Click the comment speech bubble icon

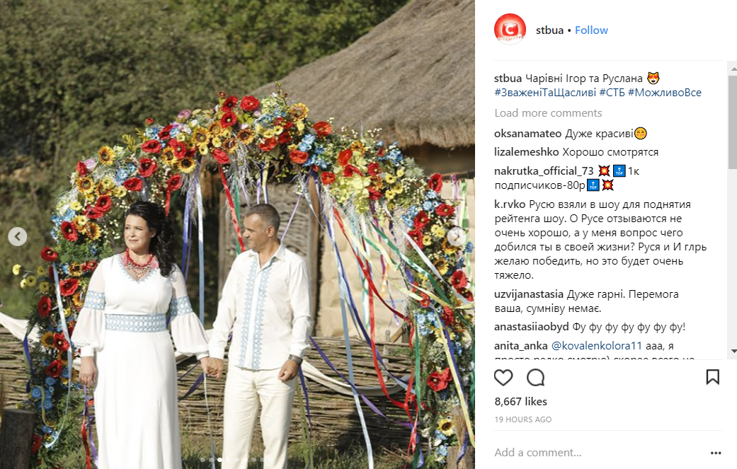point(535,378)
